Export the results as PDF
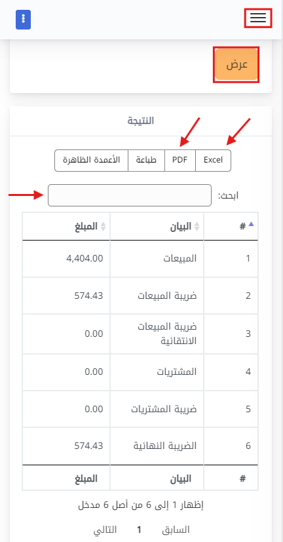The height and width of the screenshot is (542, 283). 180,161
